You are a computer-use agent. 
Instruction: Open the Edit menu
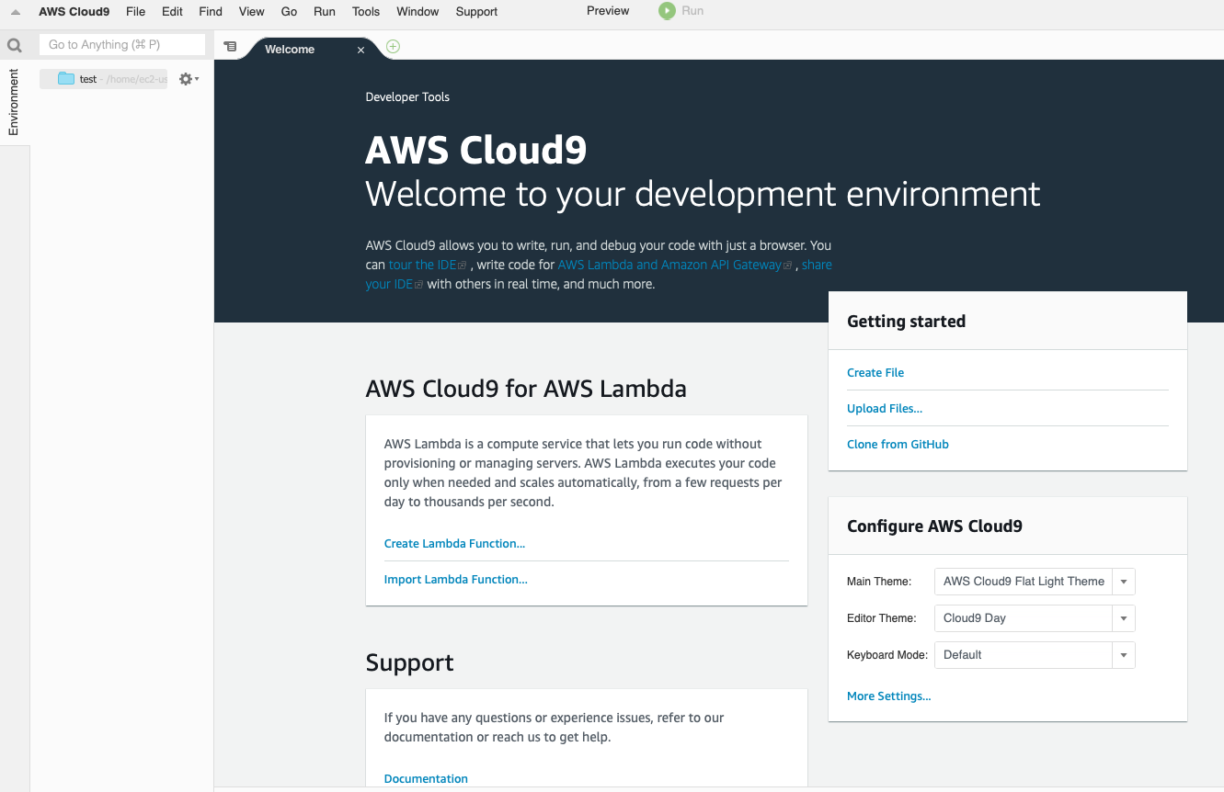[x=172, y=12]
